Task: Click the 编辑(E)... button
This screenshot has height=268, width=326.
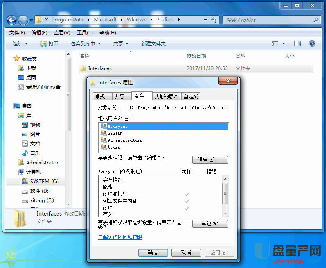Action: [x=210, y=159]
